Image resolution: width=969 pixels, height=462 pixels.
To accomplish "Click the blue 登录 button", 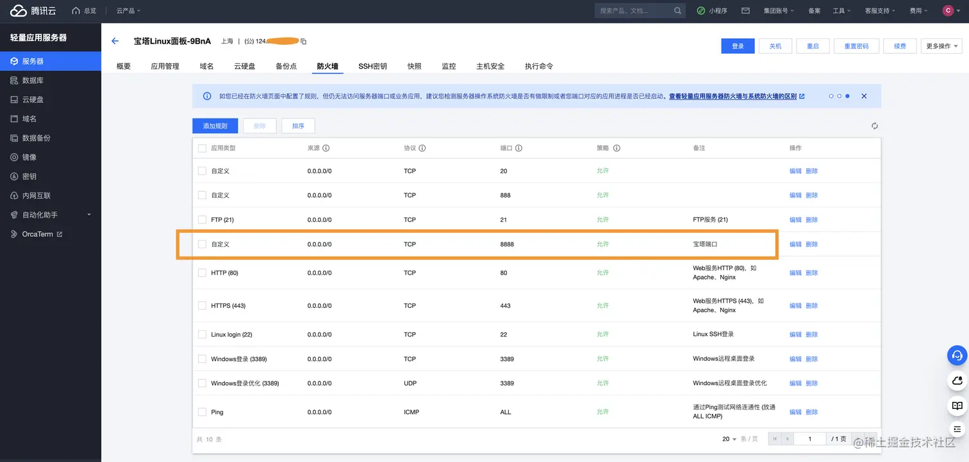I will 738,46.
